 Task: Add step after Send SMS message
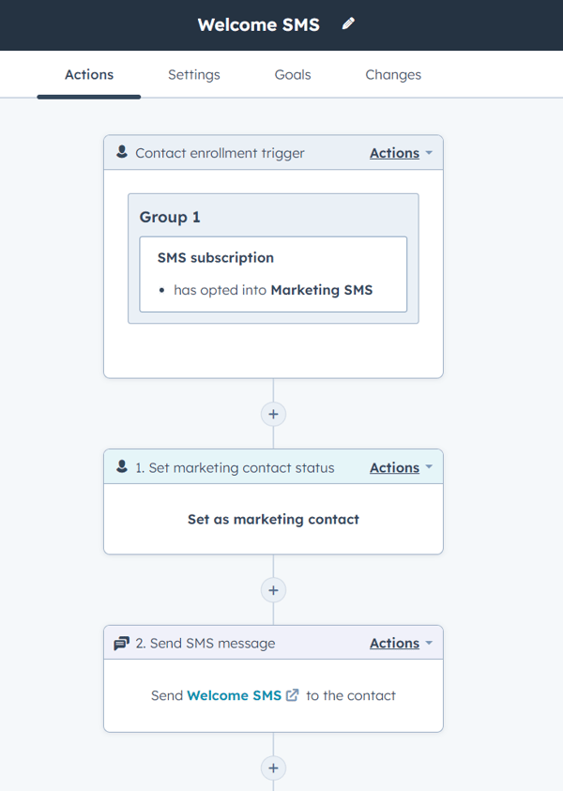click(273, 768)
